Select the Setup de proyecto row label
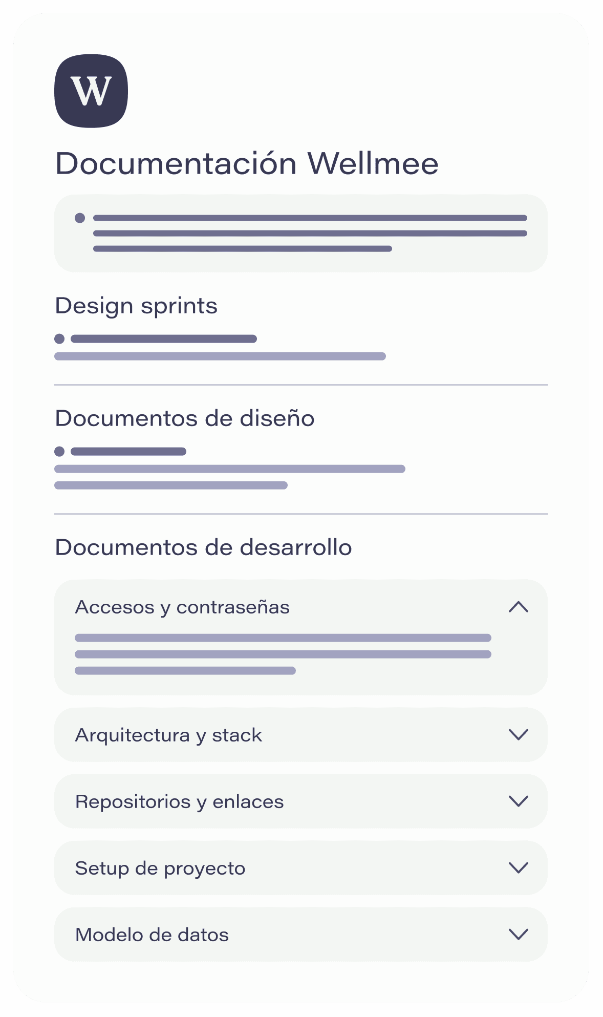 160,868
